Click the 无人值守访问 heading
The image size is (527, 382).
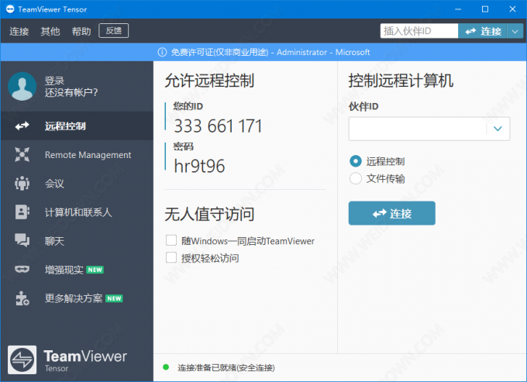209,214
